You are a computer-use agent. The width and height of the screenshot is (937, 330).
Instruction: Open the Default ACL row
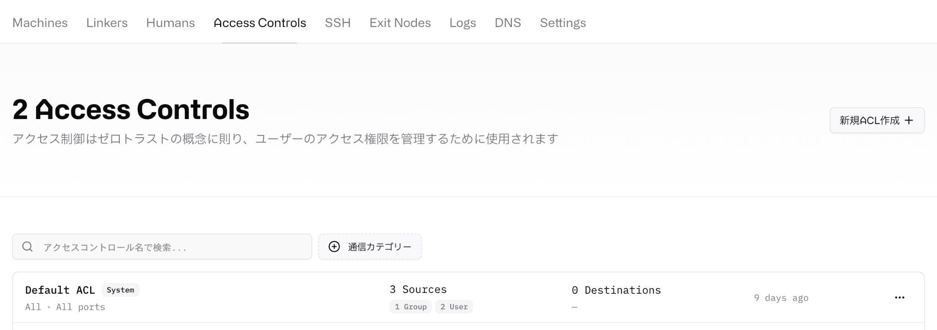pyautogui.click(x=468, y=298)
